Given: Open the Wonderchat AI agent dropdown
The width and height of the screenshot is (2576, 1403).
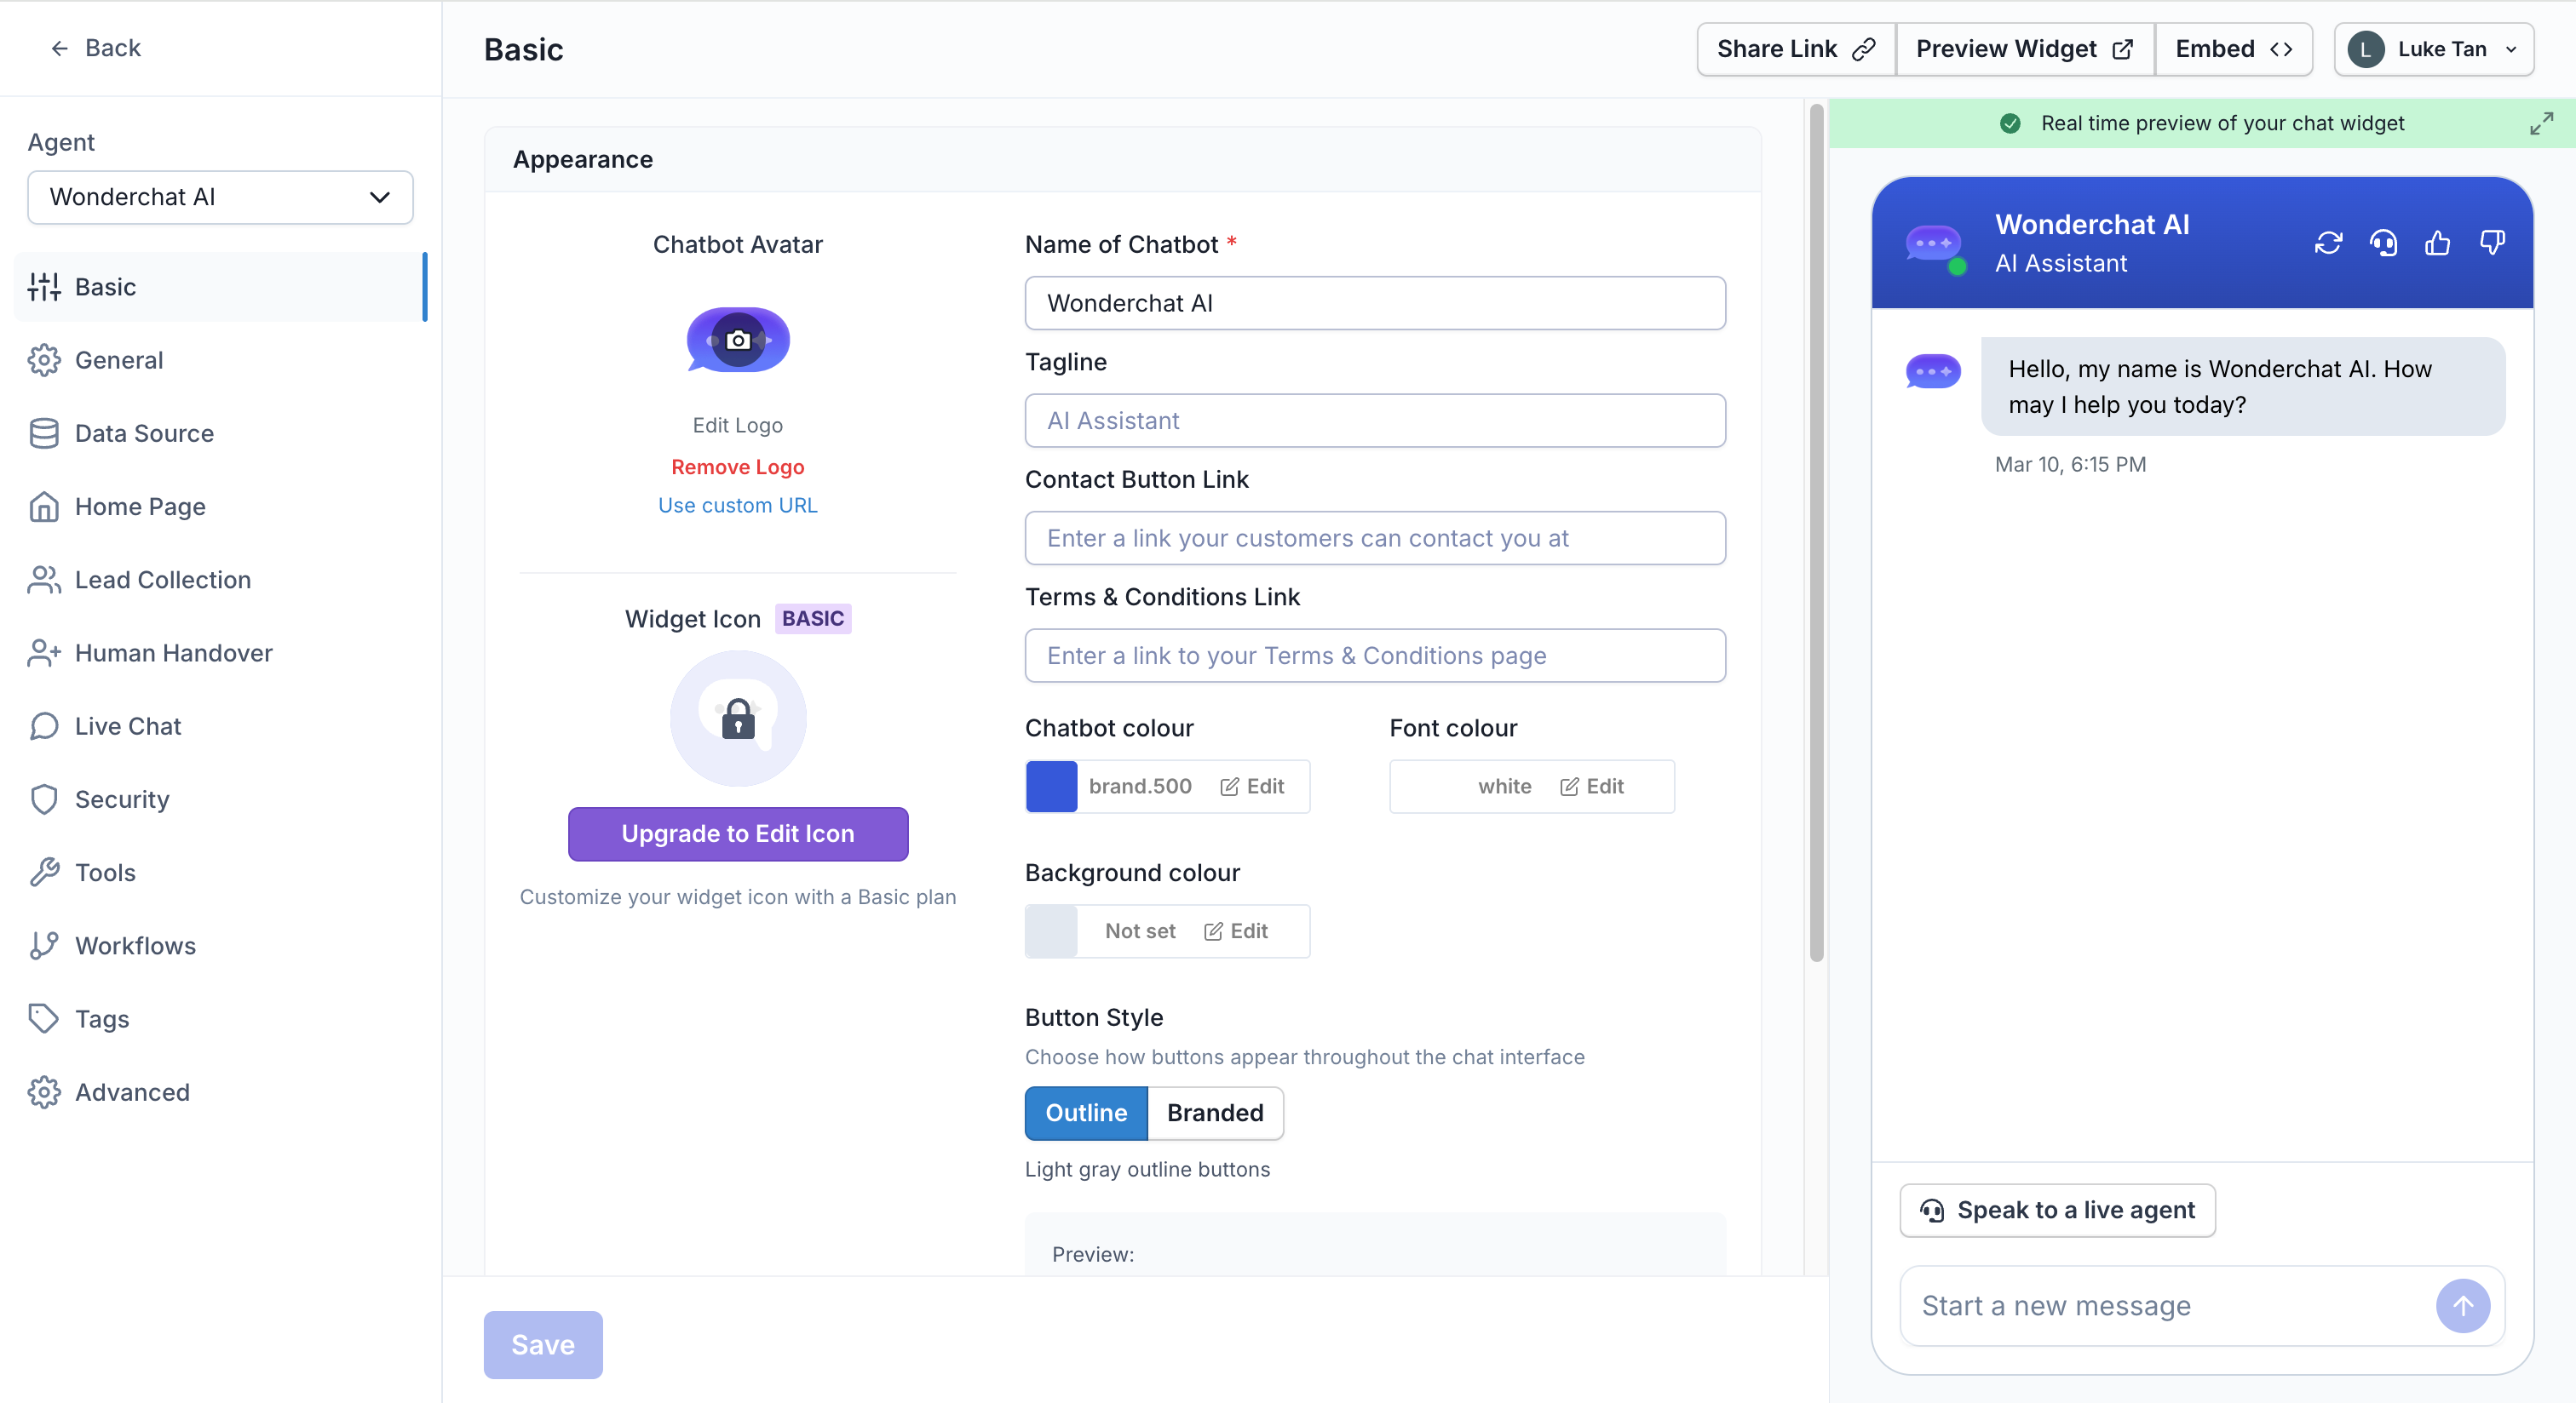Looking at the screenshot, I should click(220, 197).
